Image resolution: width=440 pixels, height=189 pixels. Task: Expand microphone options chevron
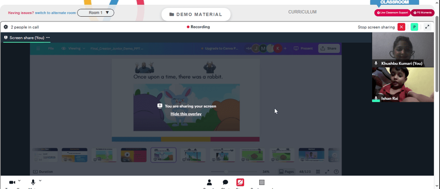pos(40,181)
